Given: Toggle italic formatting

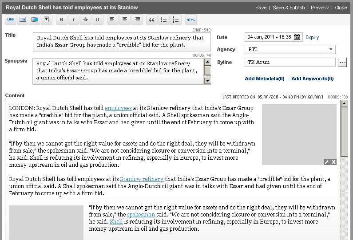Looking at the screenshot, I should 73,20.
